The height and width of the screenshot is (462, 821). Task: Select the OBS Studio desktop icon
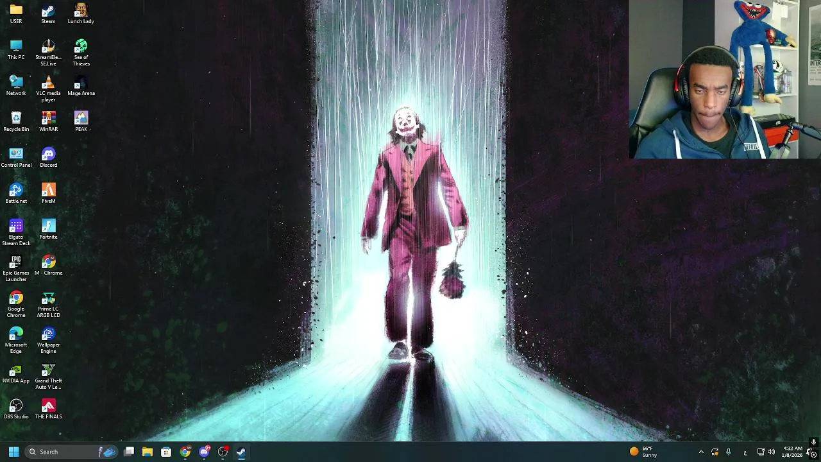[x=16, y=409]
